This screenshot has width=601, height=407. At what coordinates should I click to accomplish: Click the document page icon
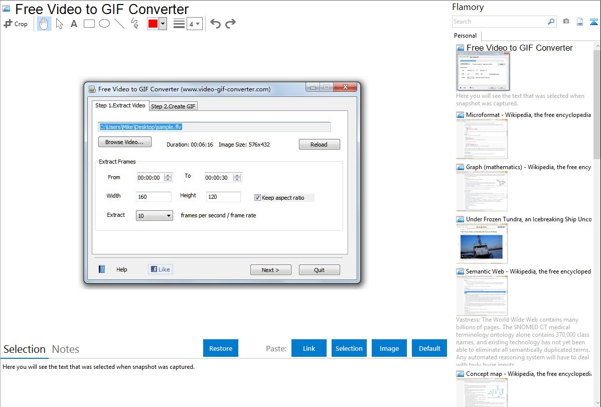click(x=580, y=22)
